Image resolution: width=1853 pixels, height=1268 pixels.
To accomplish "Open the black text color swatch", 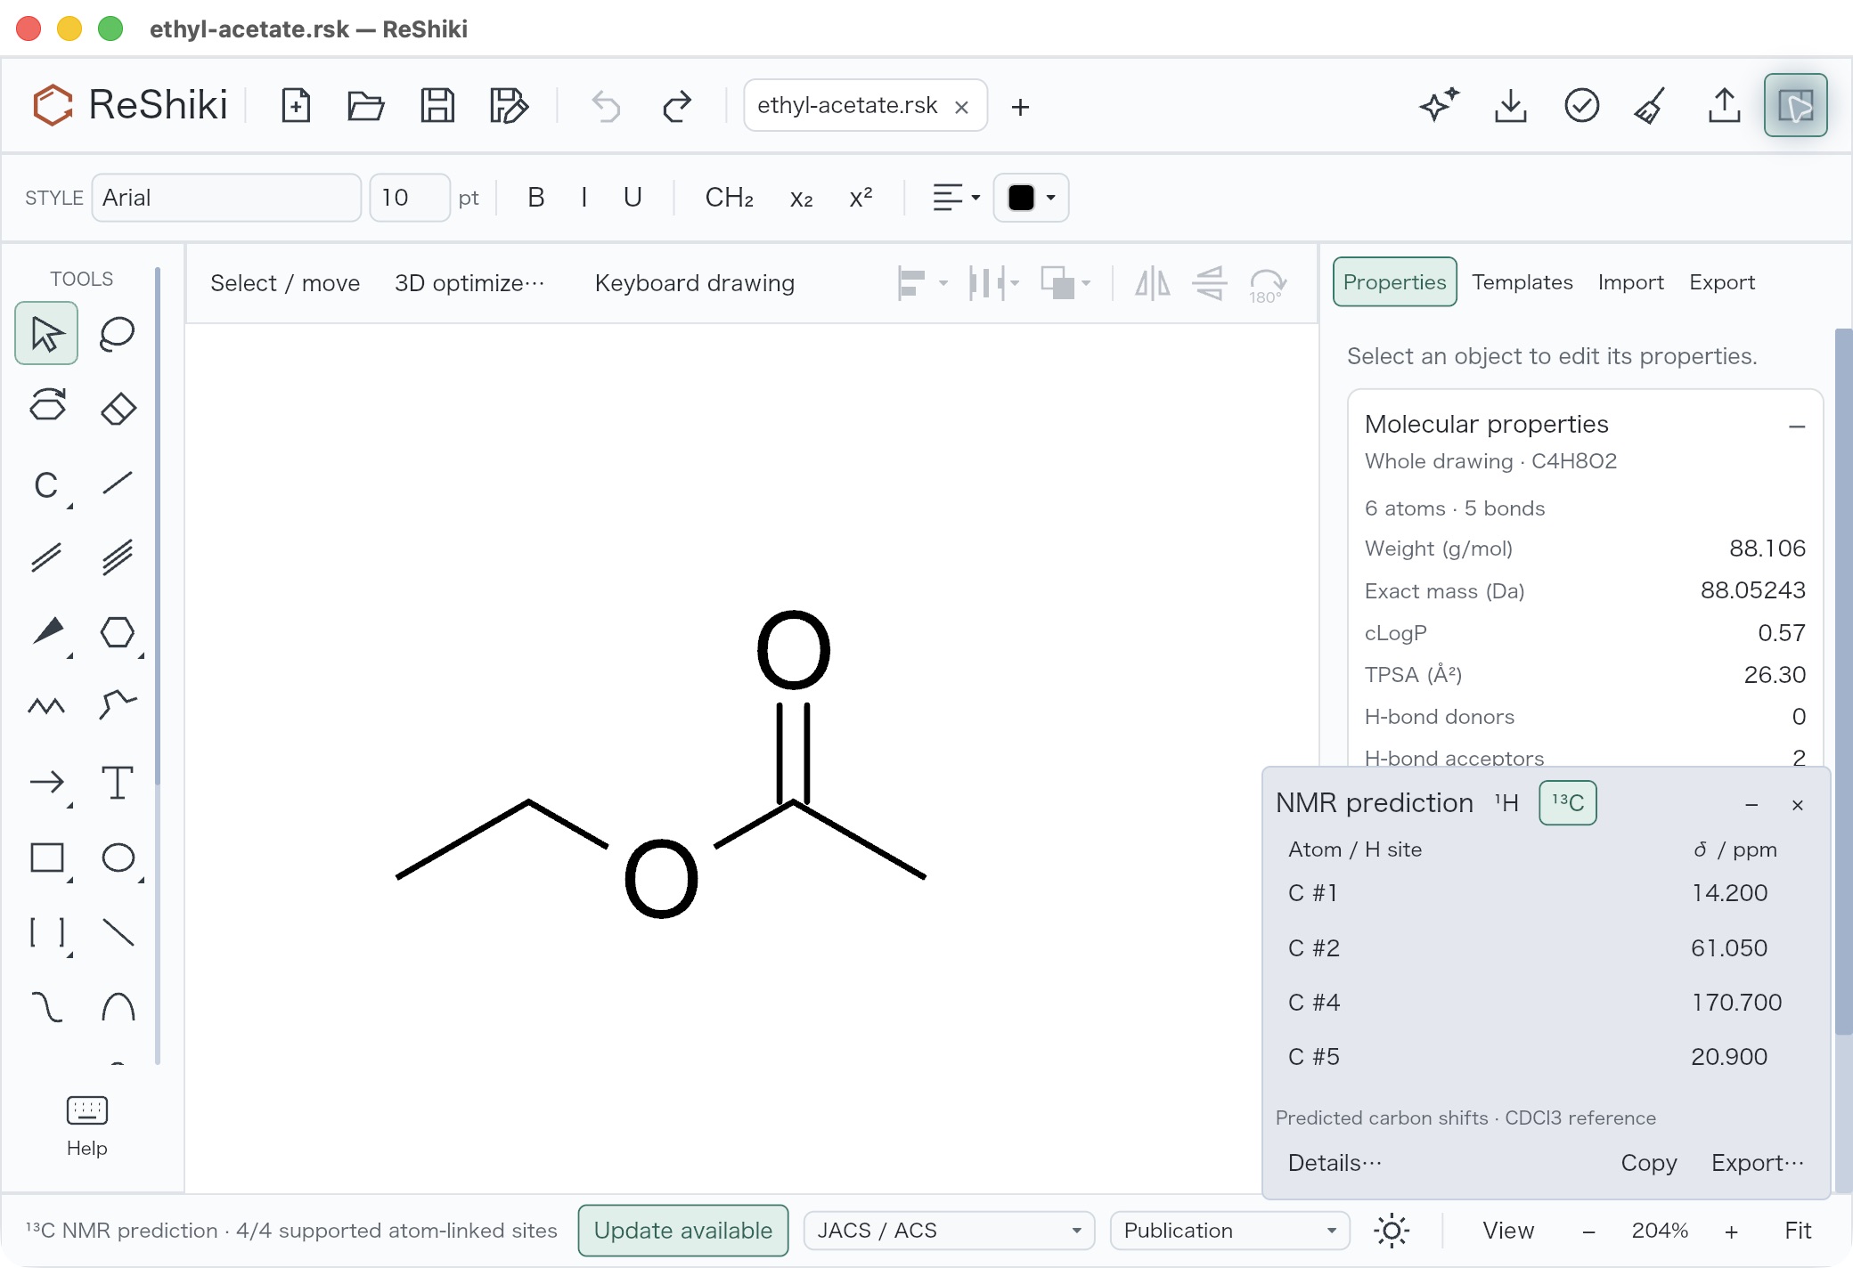I will click(x=1031, y=198).
